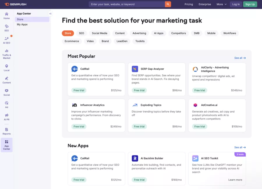The height and width of the screenshot is (189, 262).
Task: Focus the task, website, or keyword search field
Action: pos(127,4)
